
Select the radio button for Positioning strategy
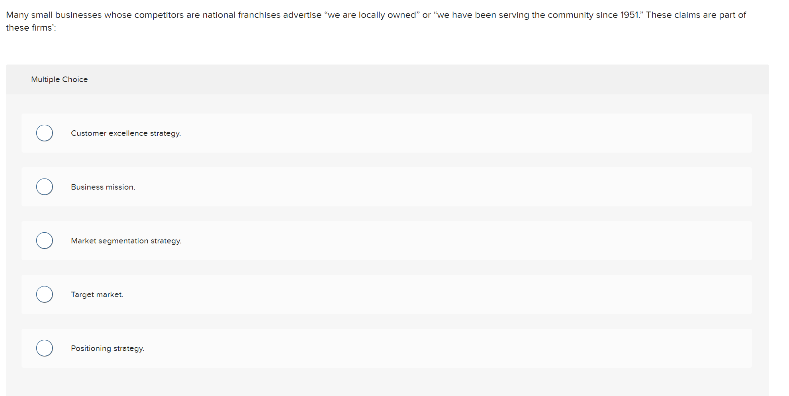tap(44, 348)
